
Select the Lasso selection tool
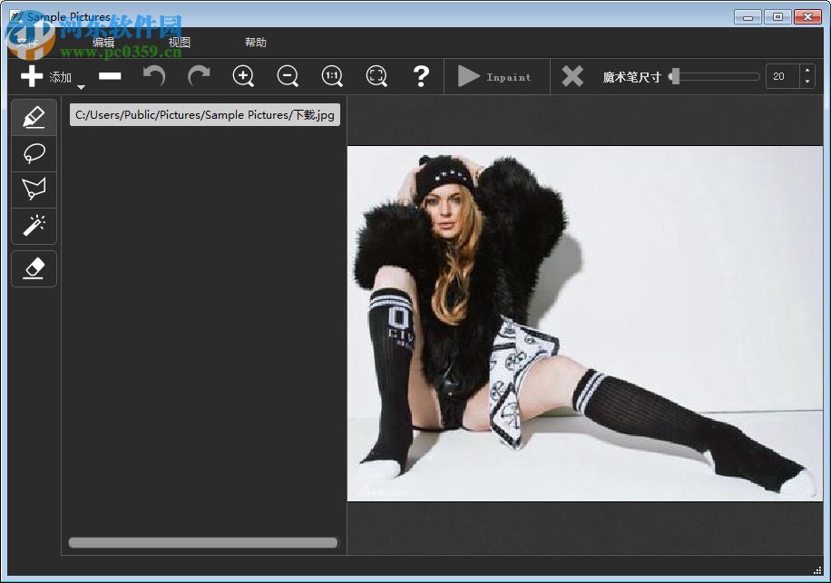click(34, 153)
